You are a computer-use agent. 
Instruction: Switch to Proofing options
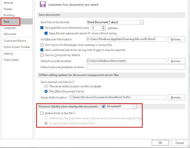click(x=9, y=15)
